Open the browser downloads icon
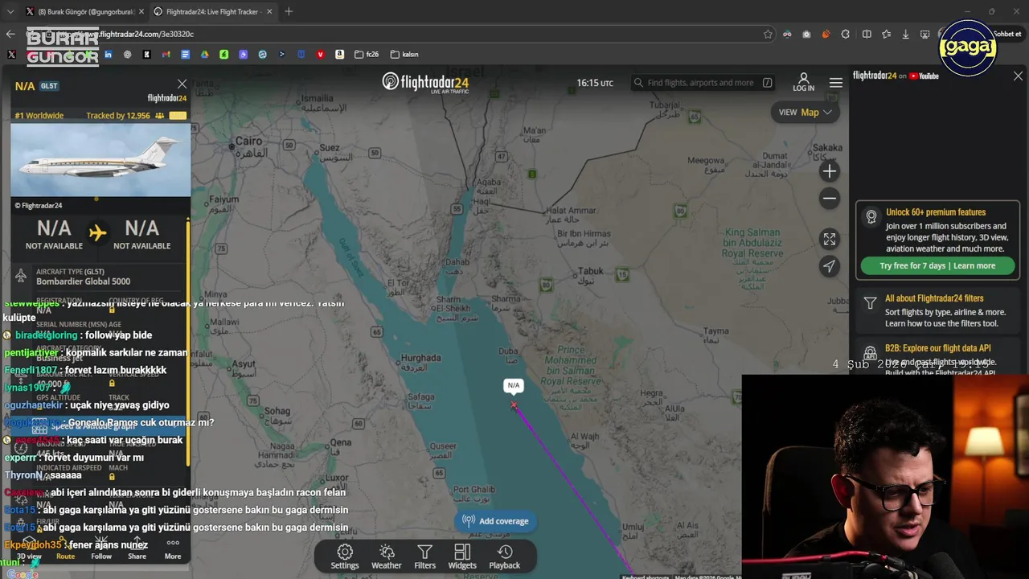The width and height of the screenshot is (1029, 579). tap(906, 34)
